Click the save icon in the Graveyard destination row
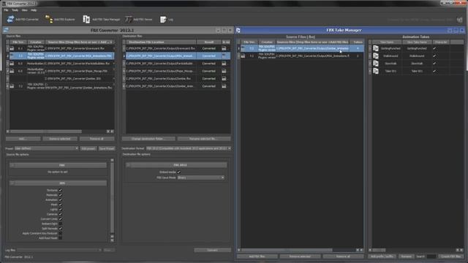The image size is (468, 263). click(x=224, y=48)
